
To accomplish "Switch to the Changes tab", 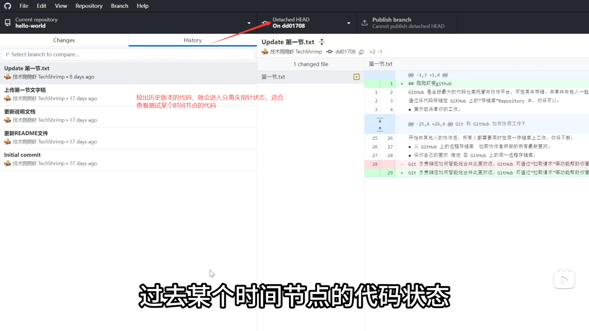I will [64, 40].
